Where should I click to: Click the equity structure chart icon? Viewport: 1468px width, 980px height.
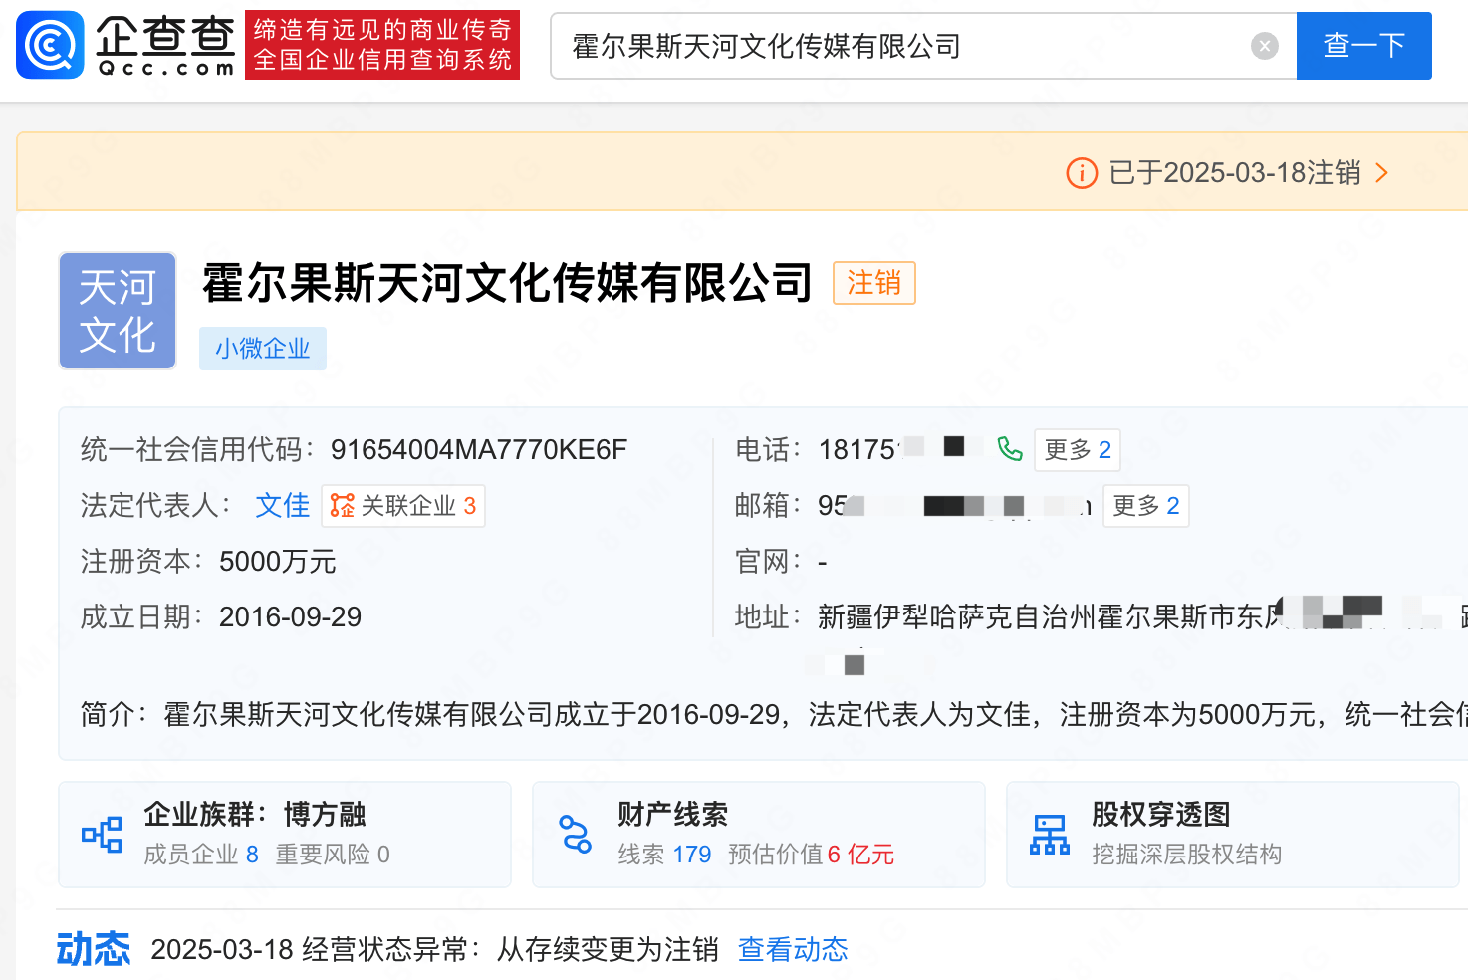1050,835
